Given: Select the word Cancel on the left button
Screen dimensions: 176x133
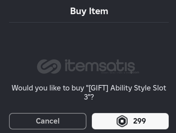Looking at the screenshot, I should tap(48, 121).
